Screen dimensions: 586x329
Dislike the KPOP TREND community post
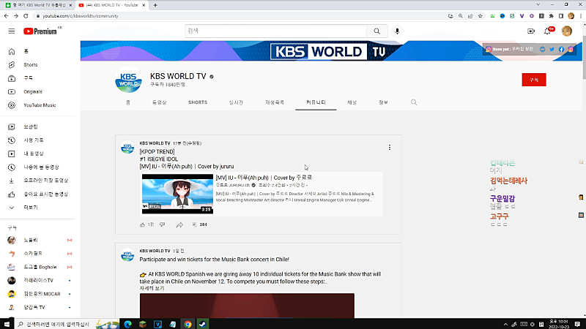(x=162, y=224)
